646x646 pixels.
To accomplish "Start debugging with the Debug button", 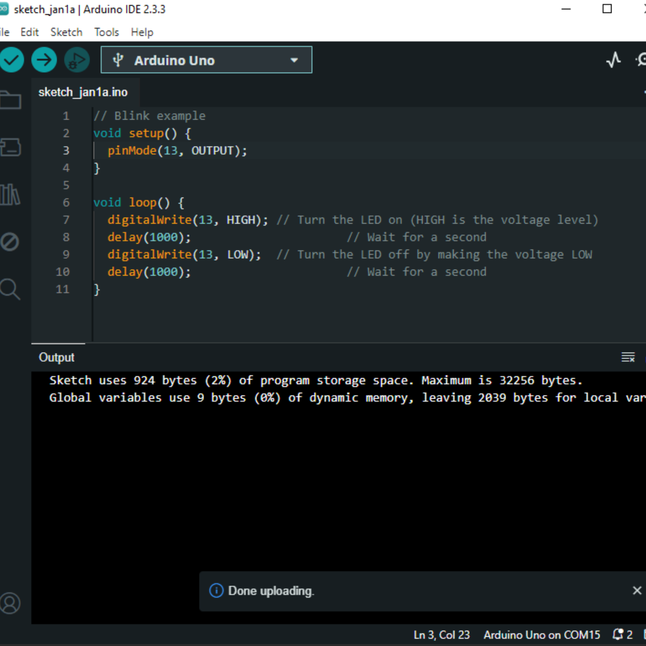I will [x=77, y=60].
